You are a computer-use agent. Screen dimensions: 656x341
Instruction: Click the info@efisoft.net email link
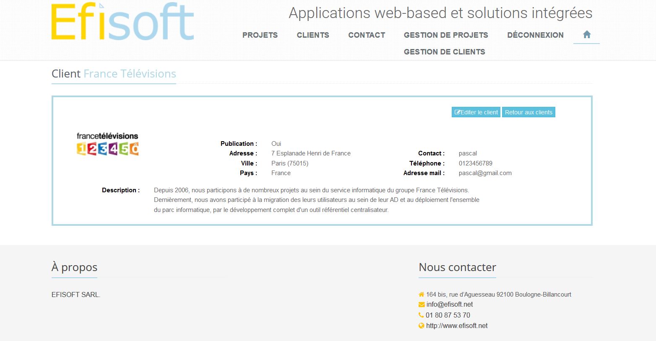(x=449, y=305)
